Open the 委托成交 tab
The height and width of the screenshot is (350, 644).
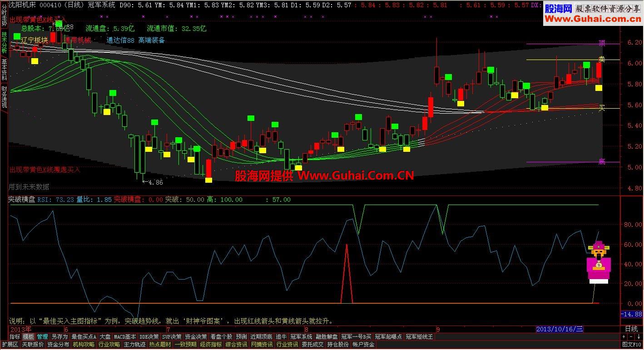(x=312, y=345)
